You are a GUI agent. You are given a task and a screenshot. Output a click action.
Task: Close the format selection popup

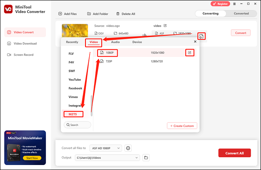195,42
